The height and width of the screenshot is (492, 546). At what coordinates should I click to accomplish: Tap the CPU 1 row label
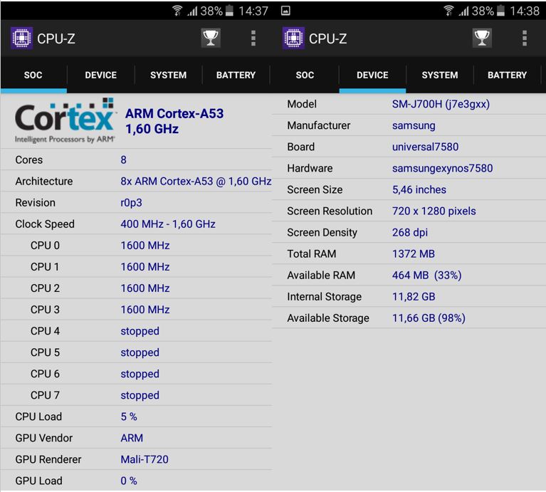point(45,267)
